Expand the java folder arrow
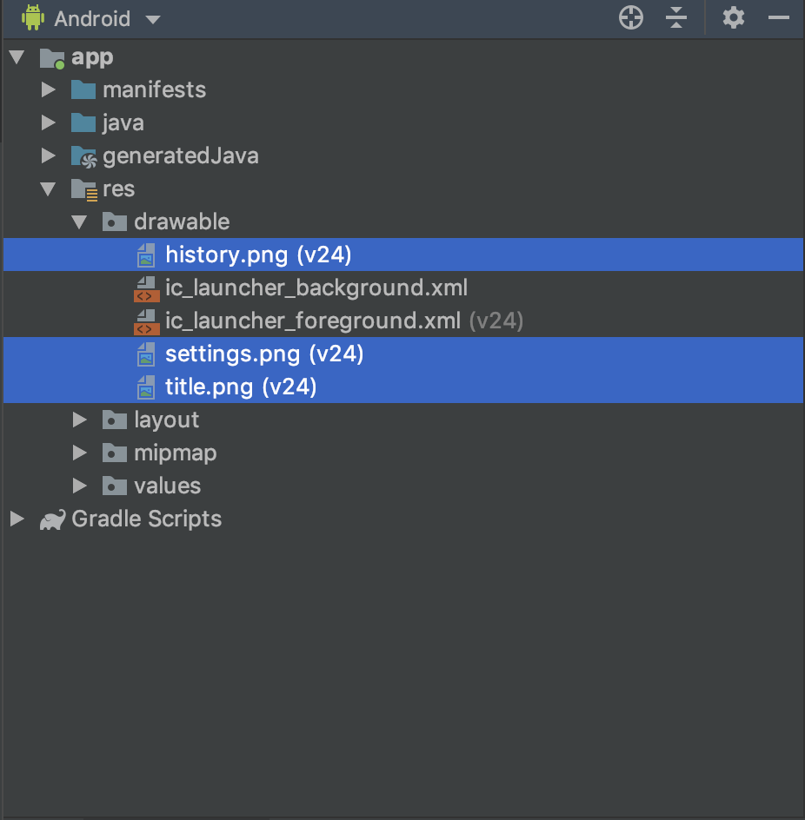Viewport: 805px width, 820px height. tap(49, 122)
